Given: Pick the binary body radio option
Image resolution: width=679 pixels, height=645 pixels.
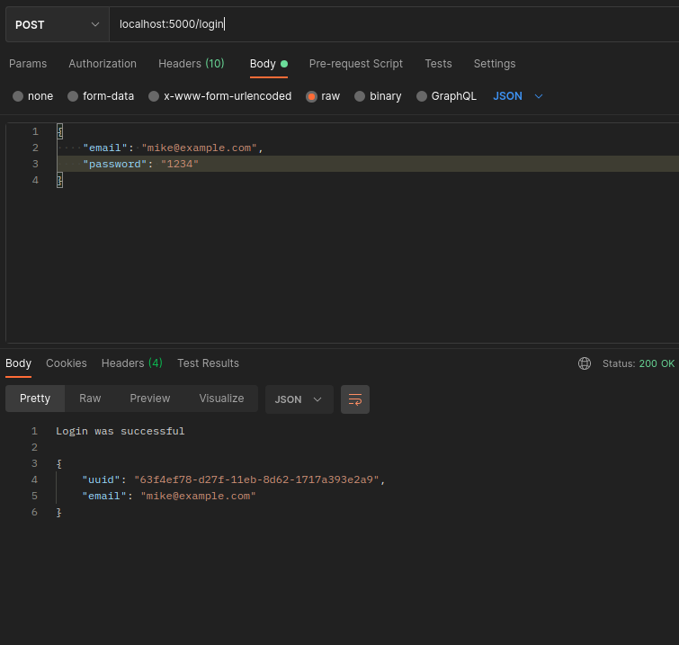Looking at the screenshot, I should (x=360, y=96).
